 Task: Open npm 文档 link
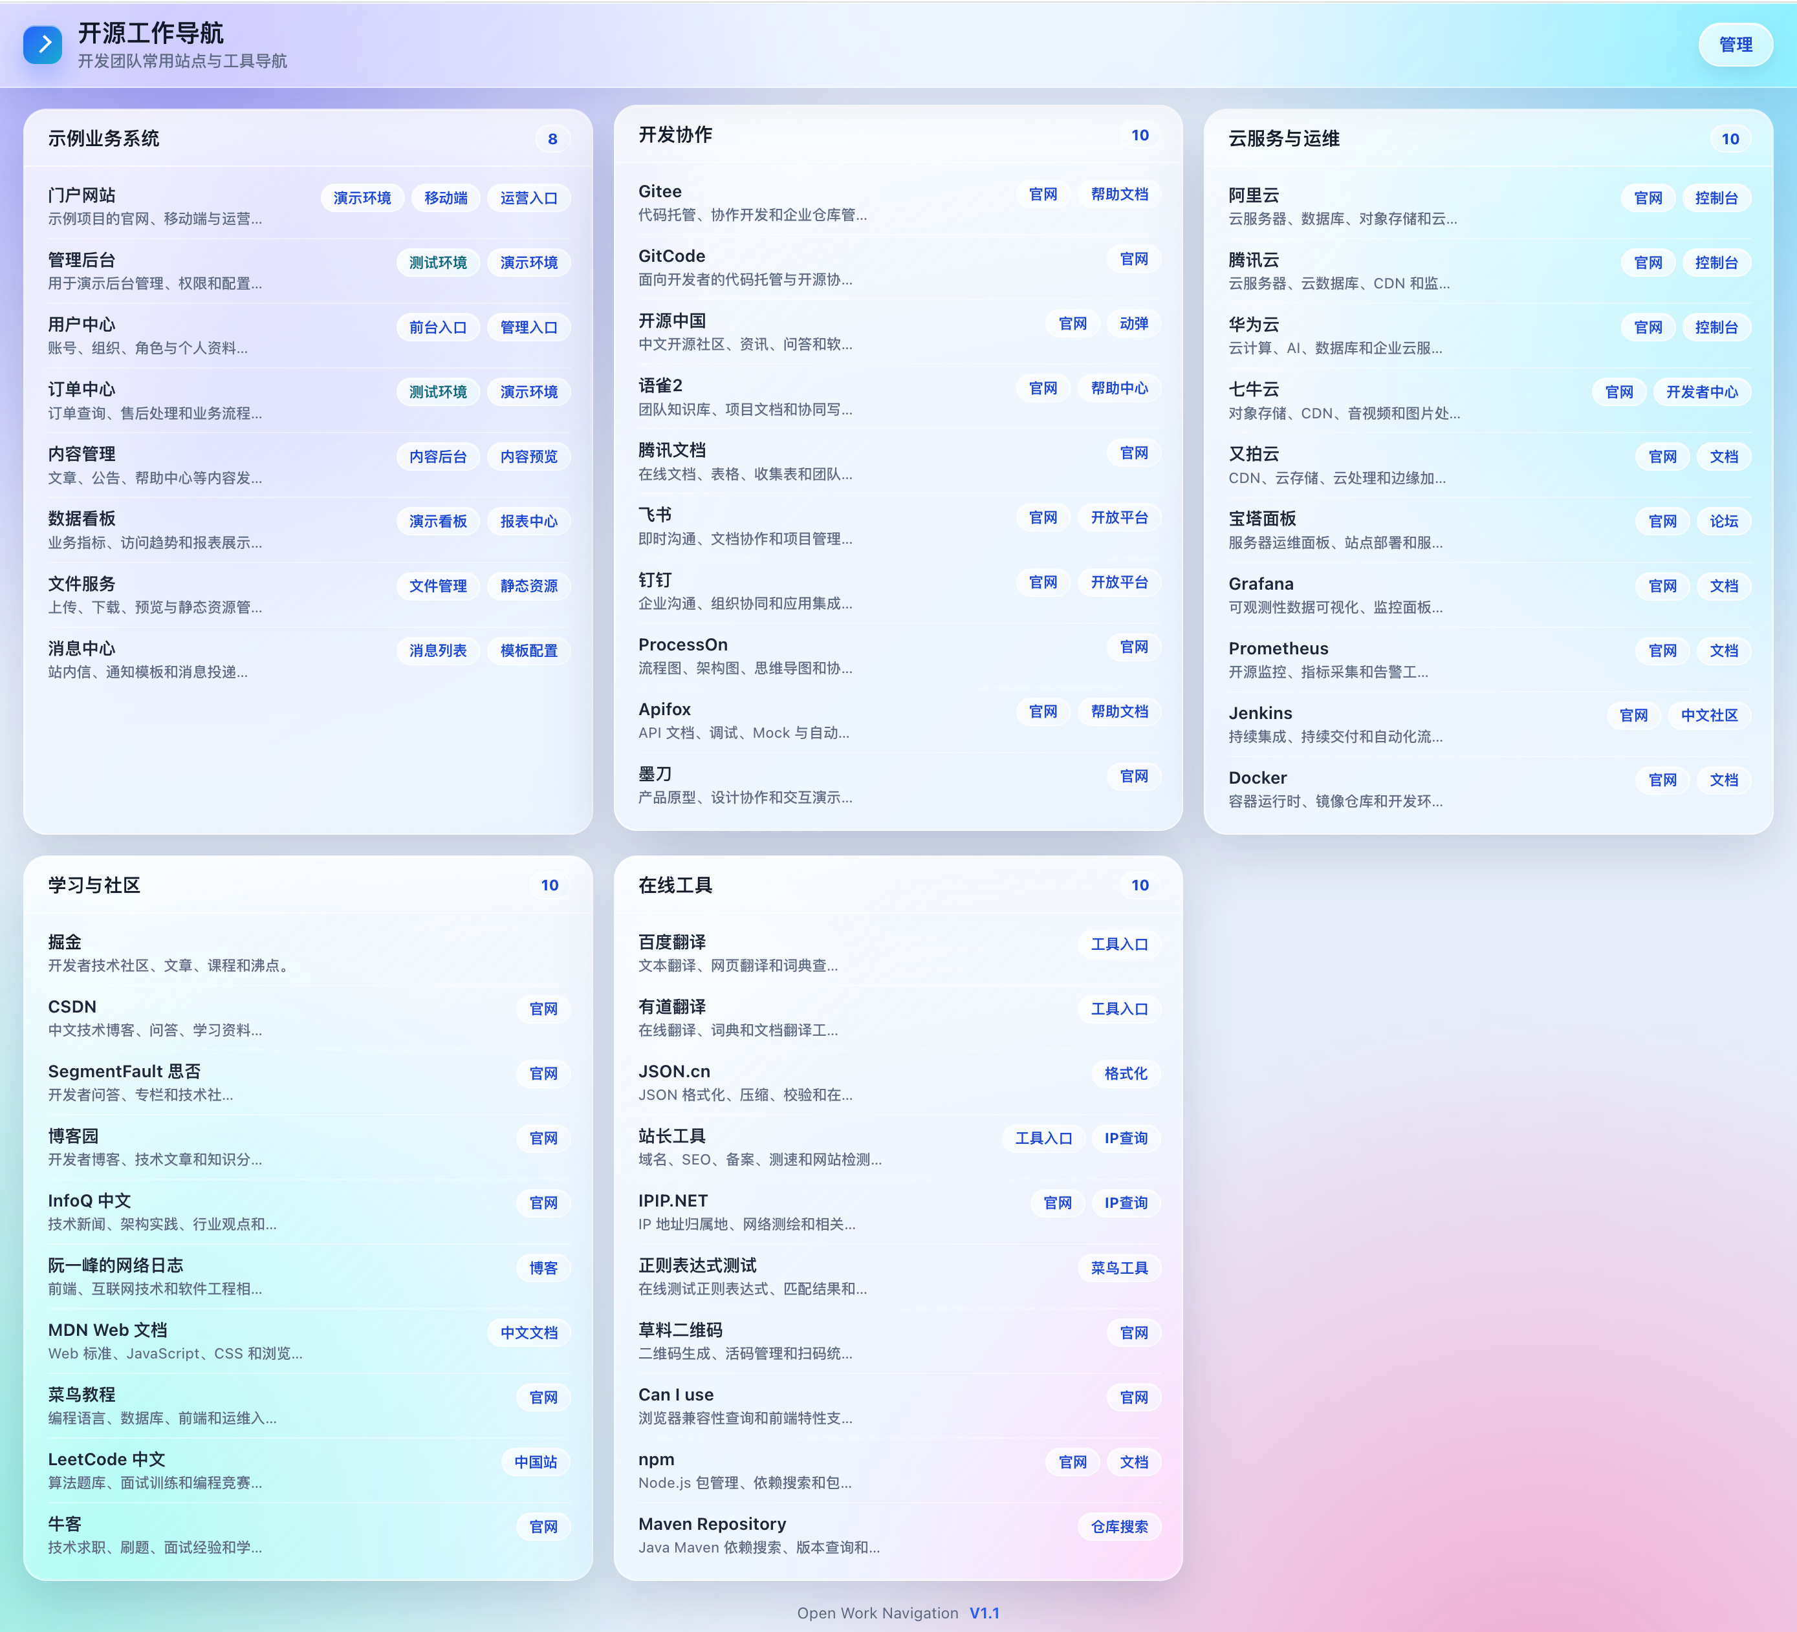[x=1134, y=1462]
